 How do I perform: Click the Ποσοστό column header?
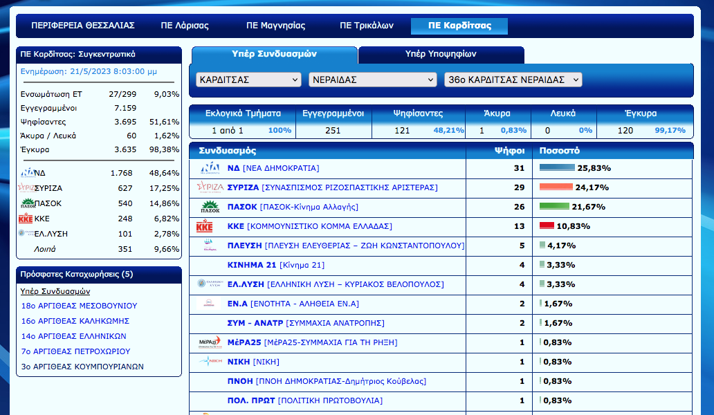coord(560,150)
